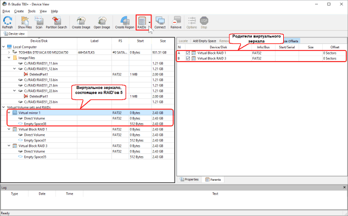Start a Scan using the toolbar icon
The width and height of the screenshot is (348, 216).
click(39, 21)
